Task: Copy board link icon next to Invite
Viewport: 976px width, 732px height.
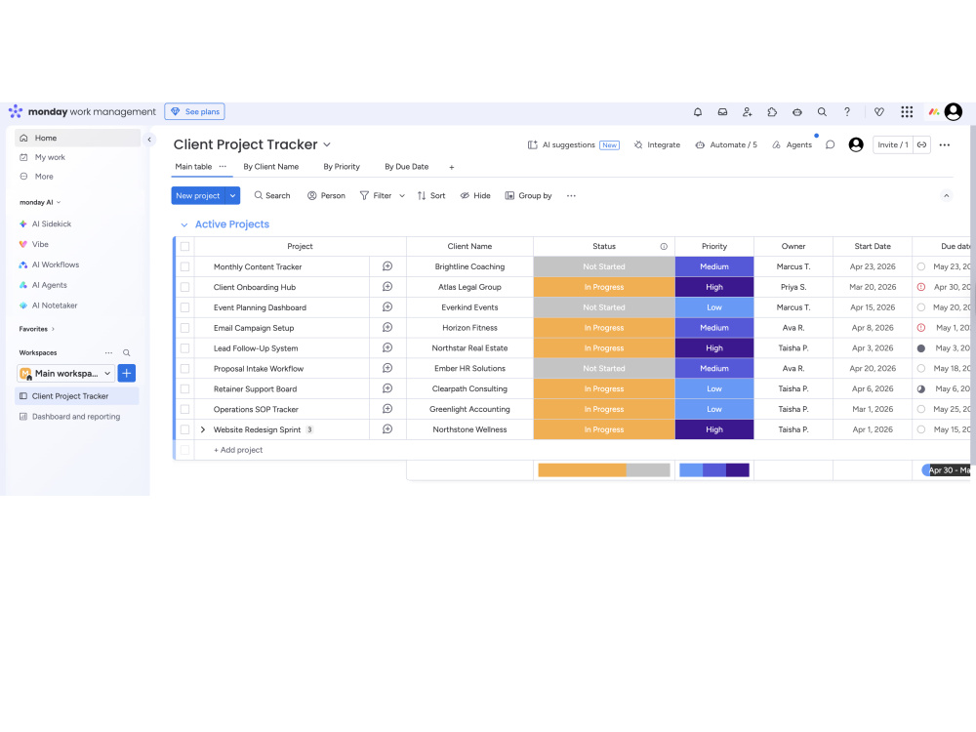Action: point(922,145)
